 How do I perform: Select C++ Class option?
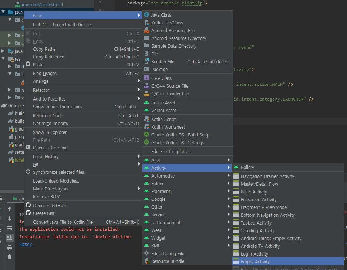[188, 78]
